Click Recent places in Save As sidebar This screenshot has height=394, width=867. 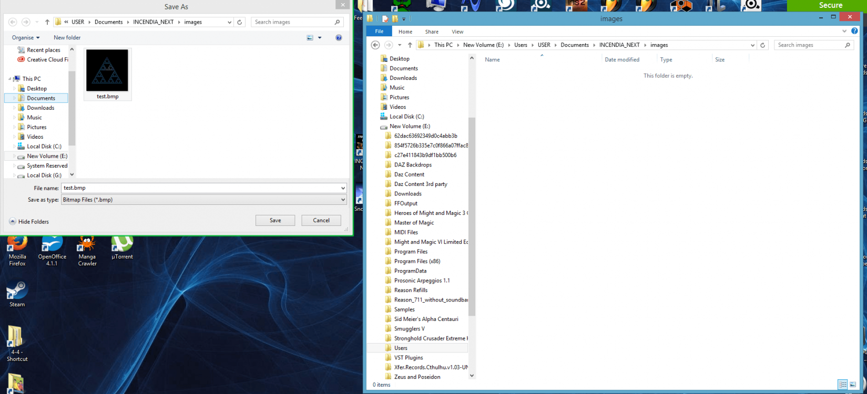tap(44, 50)
